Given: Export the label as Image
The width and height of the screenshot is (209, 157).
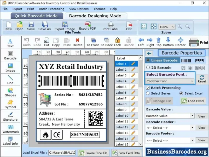Looking at the screenshot, I should pos(65,26).
